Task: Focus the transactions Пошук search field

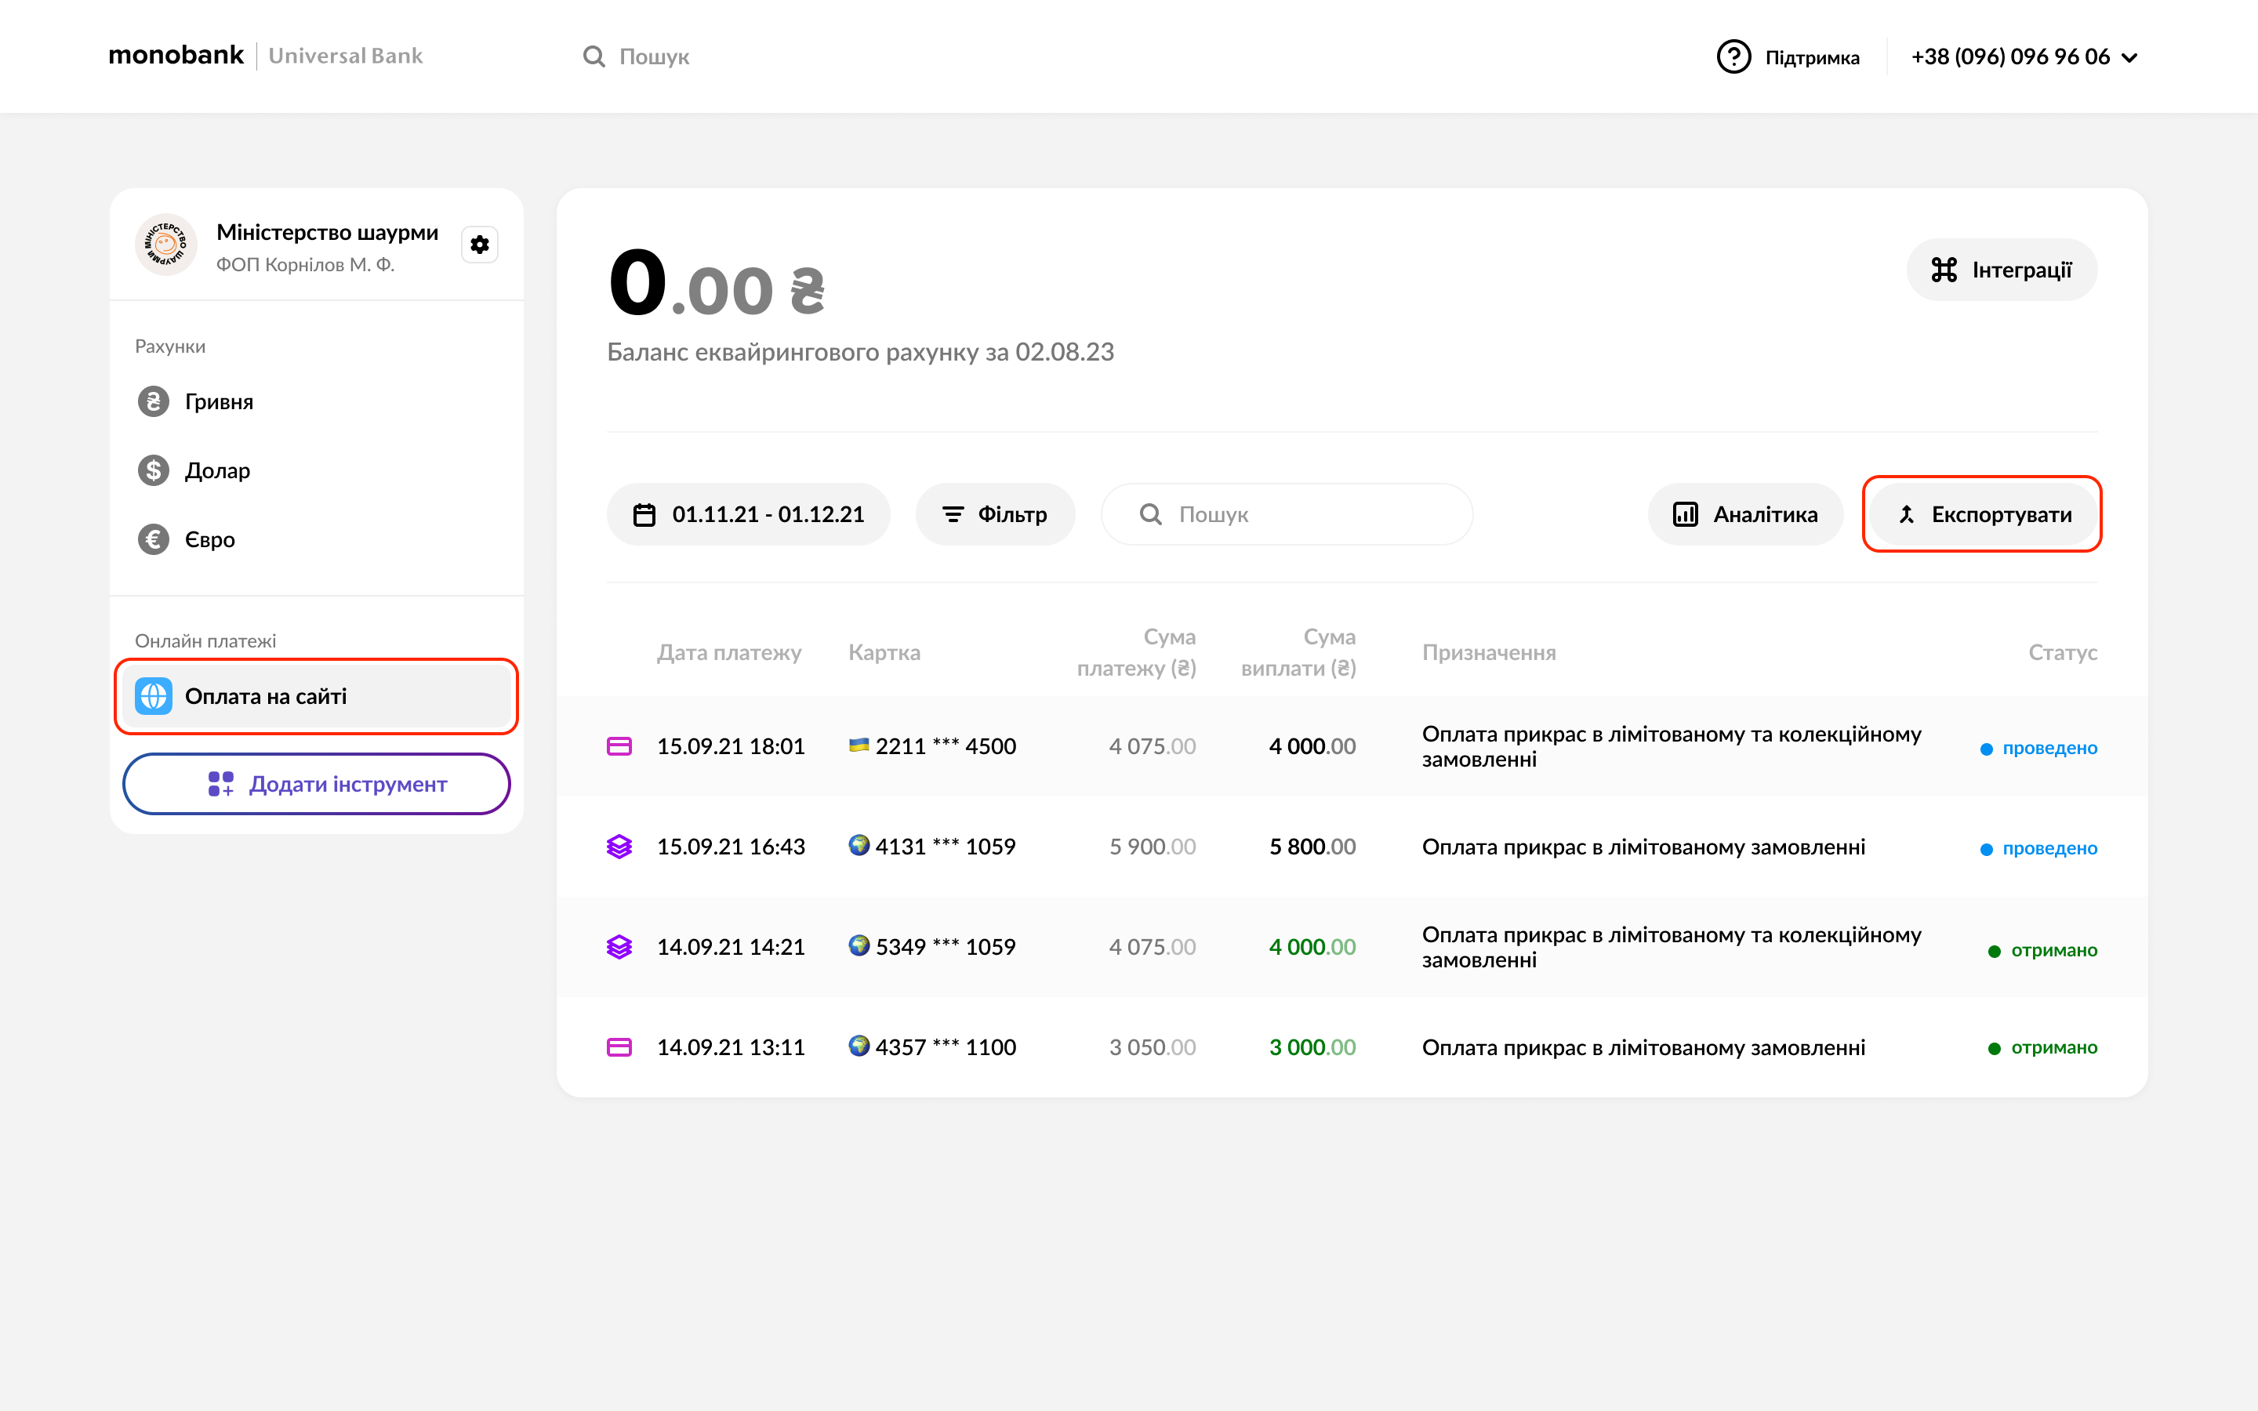Action: 1287,514
